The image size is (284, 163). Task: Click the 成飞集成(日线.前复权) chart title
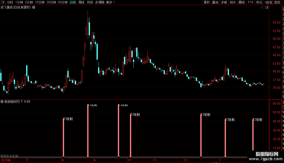tap(16, 8)
